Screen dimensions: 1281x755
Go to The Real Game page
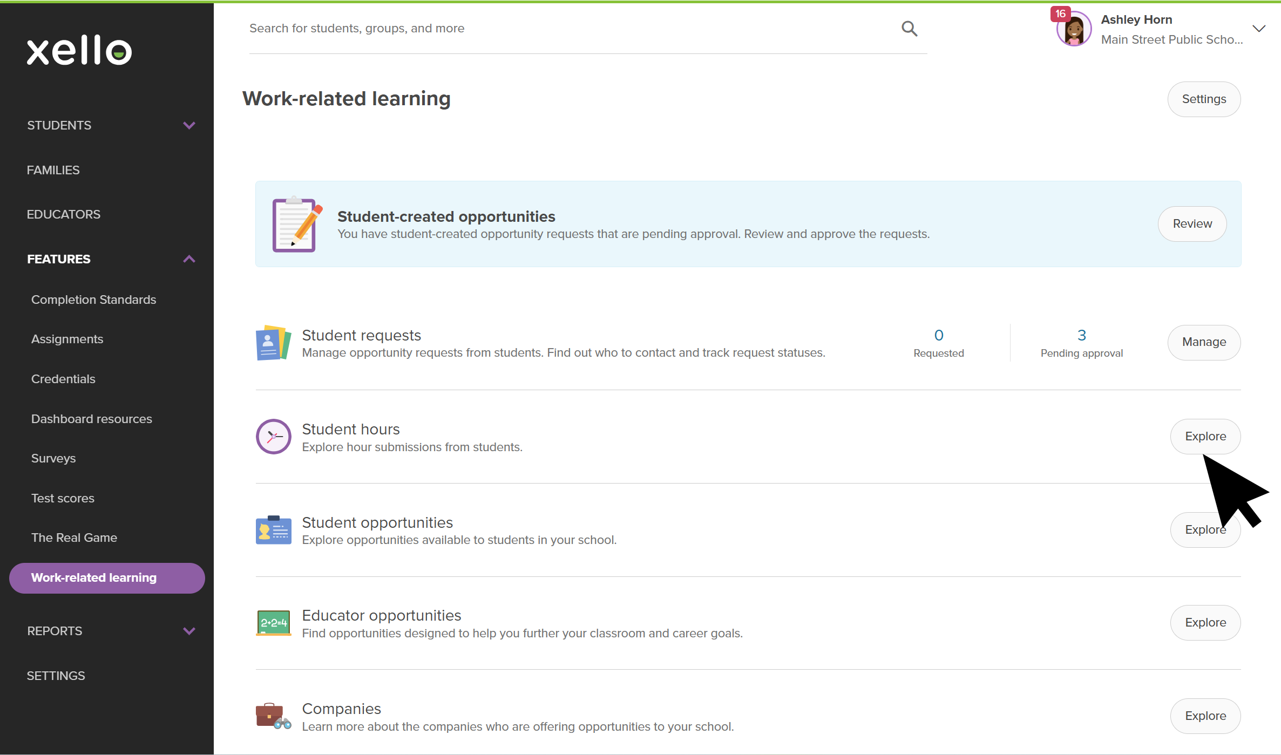[x=74, y=538]
